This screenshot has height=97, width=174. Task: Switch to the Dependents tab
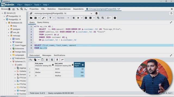click(x=78, y=9)
